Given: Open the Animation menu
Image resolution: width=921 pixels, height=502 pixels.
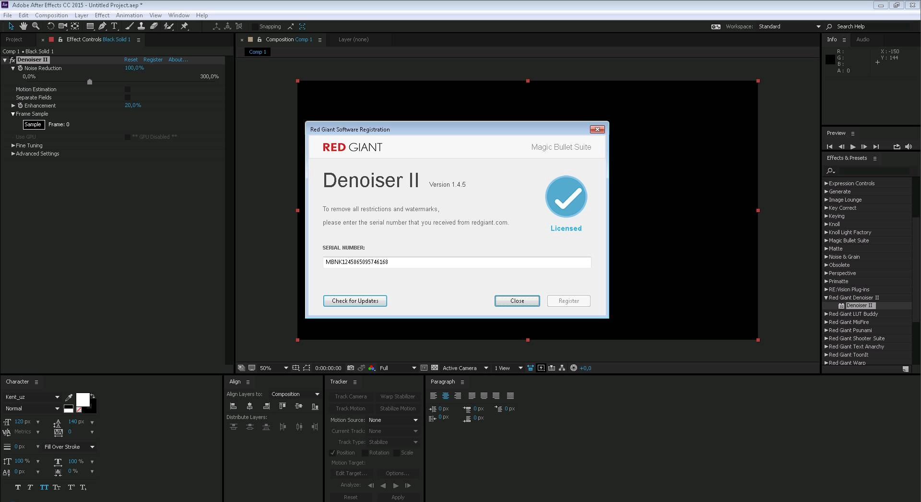Looking at the screenshot, I should (x=129, y=15).
